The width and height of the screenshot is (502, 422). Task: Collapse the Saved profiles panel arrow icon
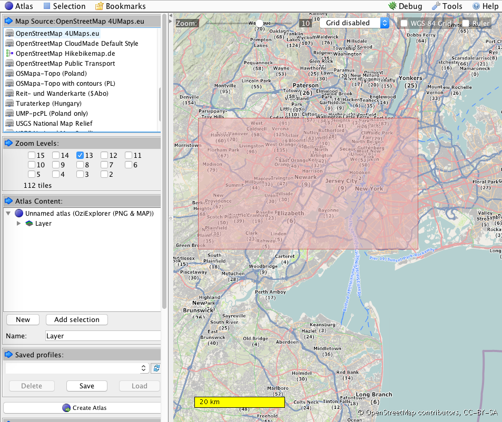8,355
